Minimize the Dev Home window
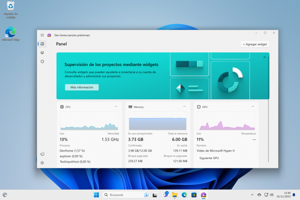The height and width of the screenshot is (200, 300). (x=256, y=33)
